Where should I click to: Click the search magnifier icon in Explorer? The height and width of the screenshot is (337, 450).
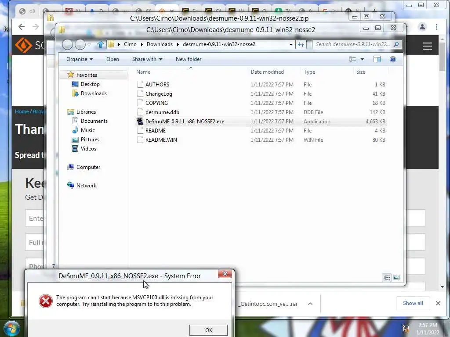396,44
